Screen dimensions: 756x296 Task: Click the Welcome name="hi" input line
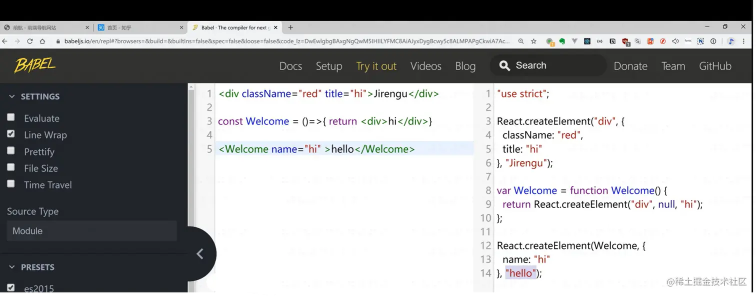pyautogui.click(x=316, y=148)
